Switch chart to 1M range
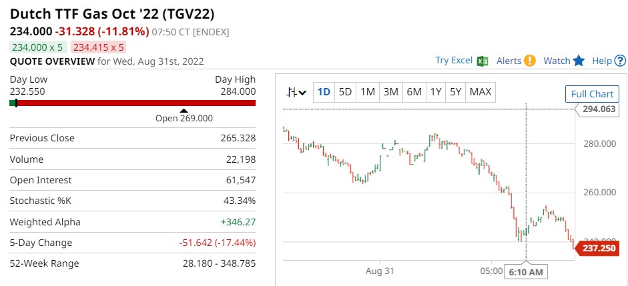Viewport: 628px width, 286px height. [368, 92]
